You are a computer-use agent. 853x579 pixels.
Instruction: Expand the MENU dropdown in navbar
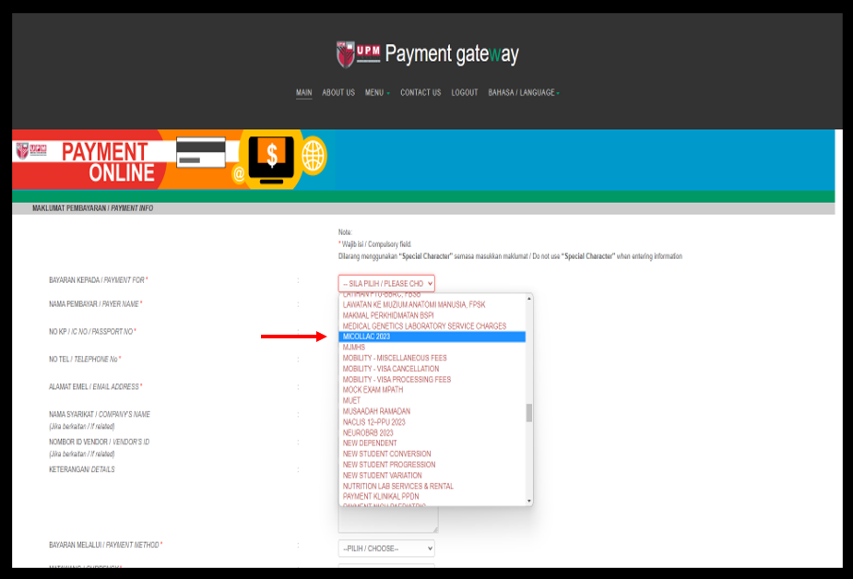click(377, 92)
